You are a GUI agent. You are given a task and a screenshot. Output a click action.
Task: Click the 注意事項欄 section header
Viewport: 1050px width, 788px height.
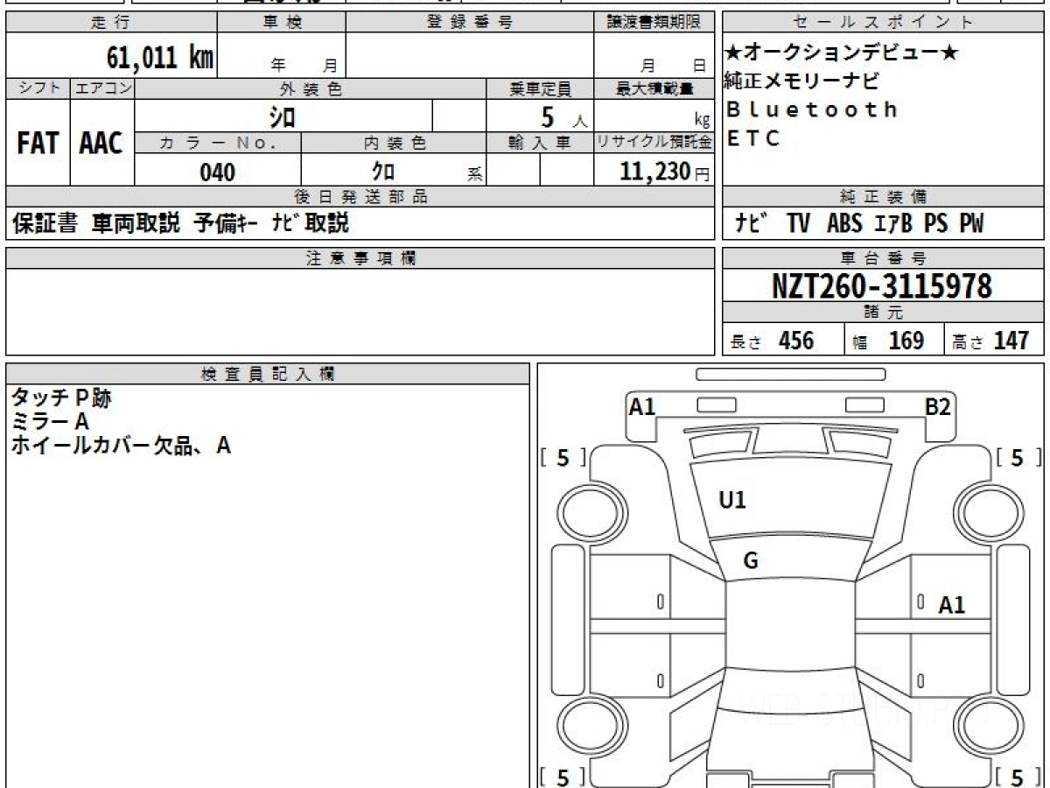[360, 258]
